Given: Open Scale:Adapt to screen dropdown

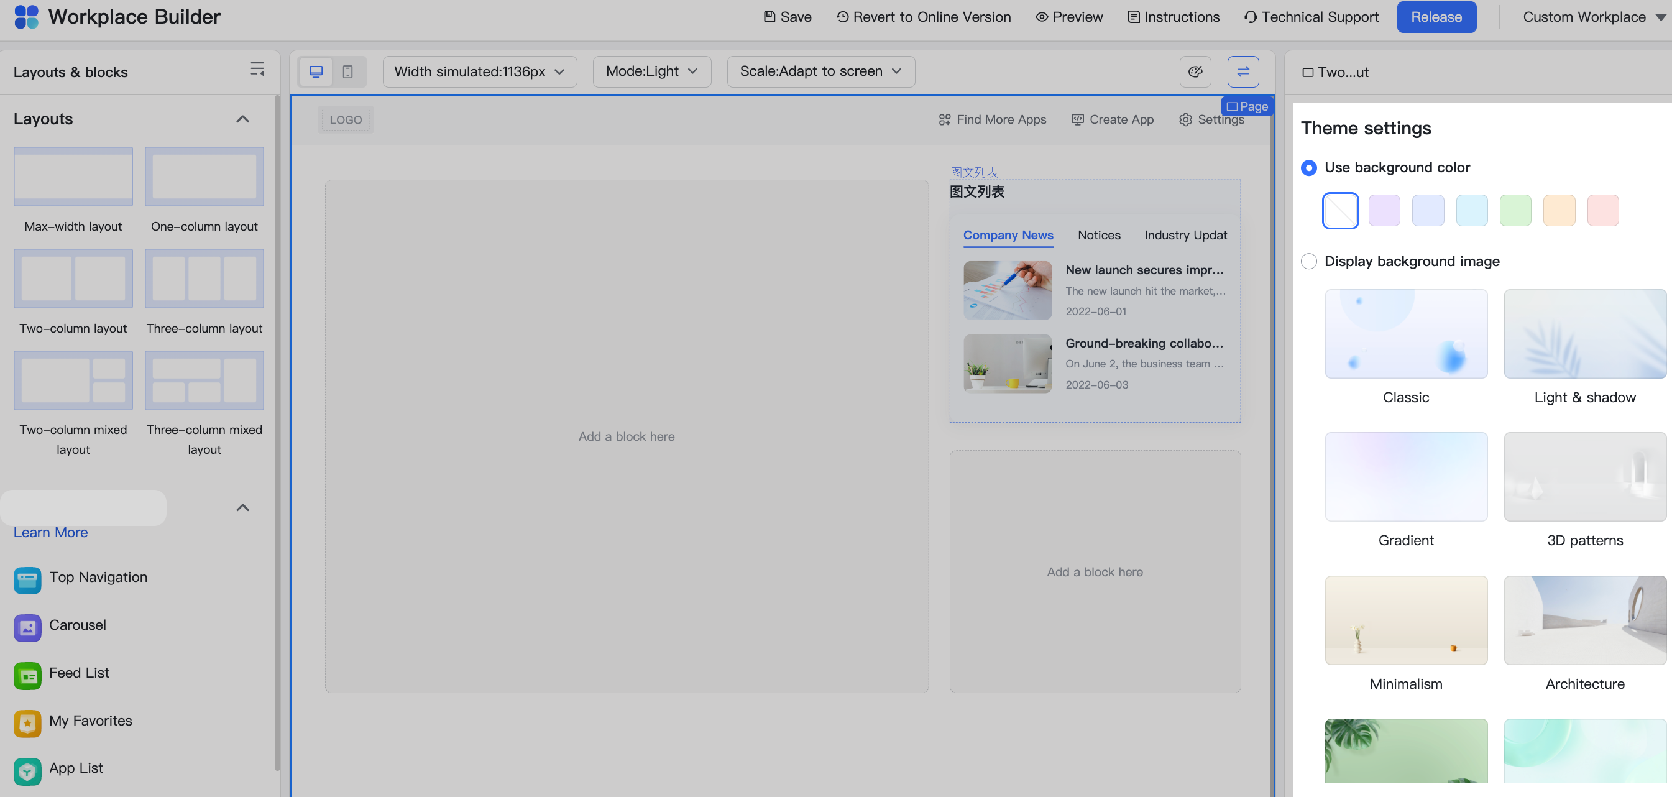Looking at the screenshot, I should point(820,71).
